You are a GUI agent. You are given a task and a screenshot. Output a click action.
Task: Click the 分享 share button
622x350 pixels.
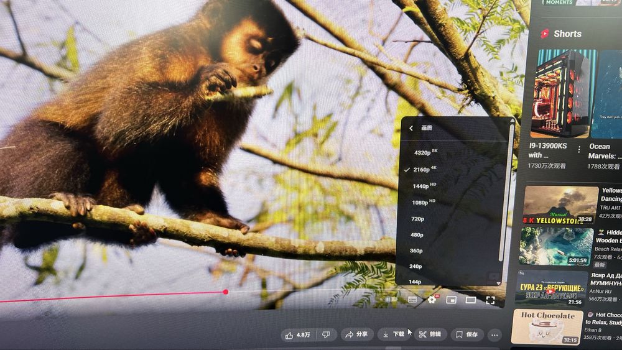click(356, 334)
